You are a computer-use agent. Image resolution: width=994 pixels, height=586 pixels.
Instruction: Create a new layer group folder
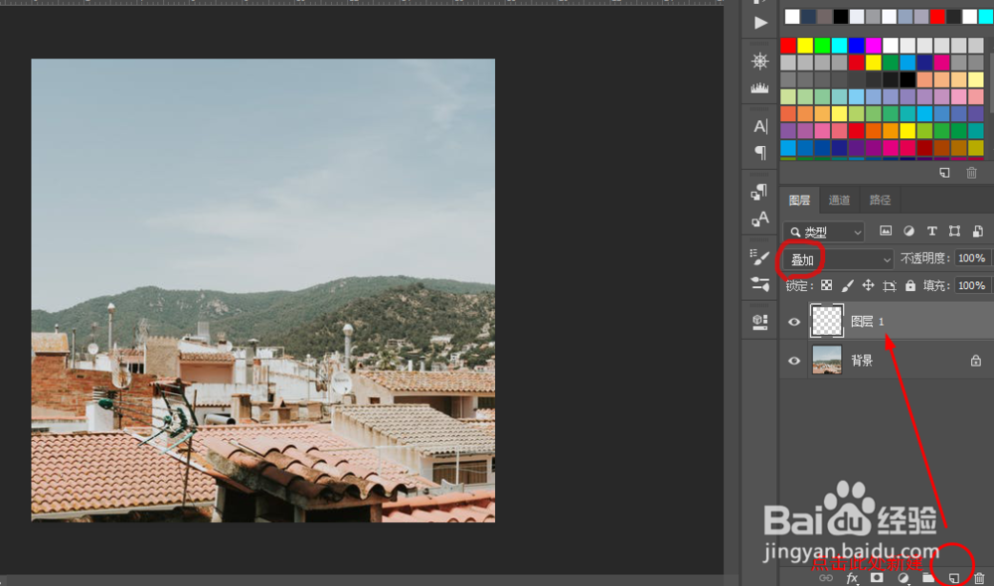pyautogui.click(x=928, y=578)
